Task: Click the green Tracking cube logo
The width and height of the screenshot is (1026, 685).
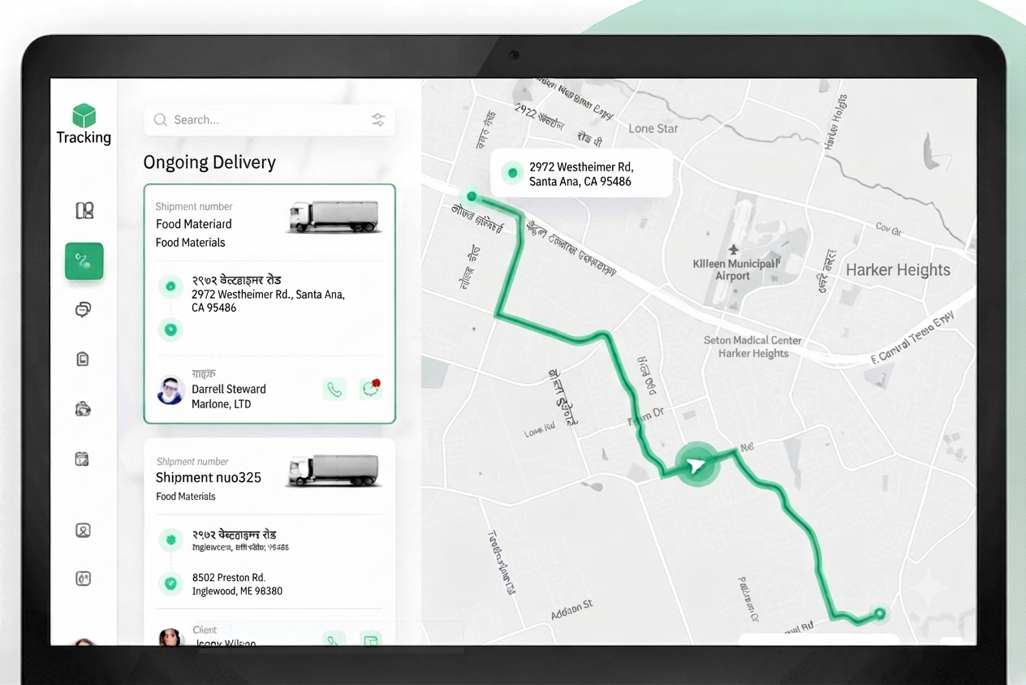Action: [x=84, y=115]
